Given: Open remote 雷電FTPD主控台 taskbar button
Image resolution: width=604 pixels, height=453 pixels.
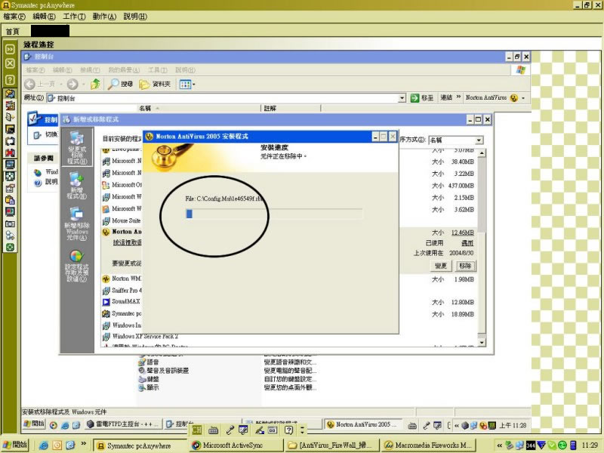Looking at the screenshot, I should pyautogui.click(x=123, y=424).
